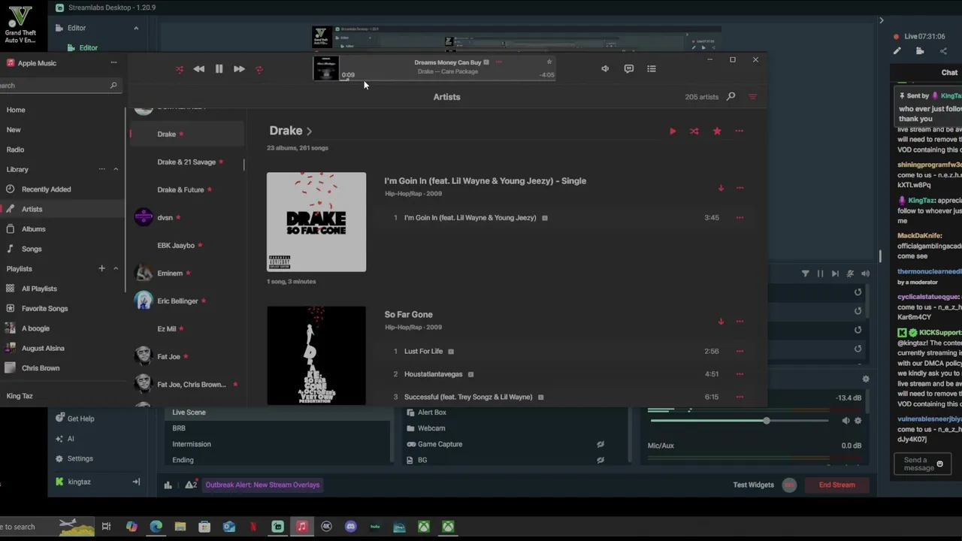
Task: Click Test Widgets in Streamlabs
Action: 753,485
